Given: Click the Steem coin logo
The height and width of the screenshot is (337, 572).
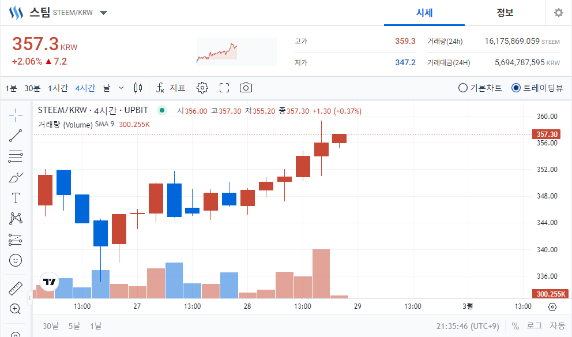Looking at the screenshot, I should (x=16, y=13).
